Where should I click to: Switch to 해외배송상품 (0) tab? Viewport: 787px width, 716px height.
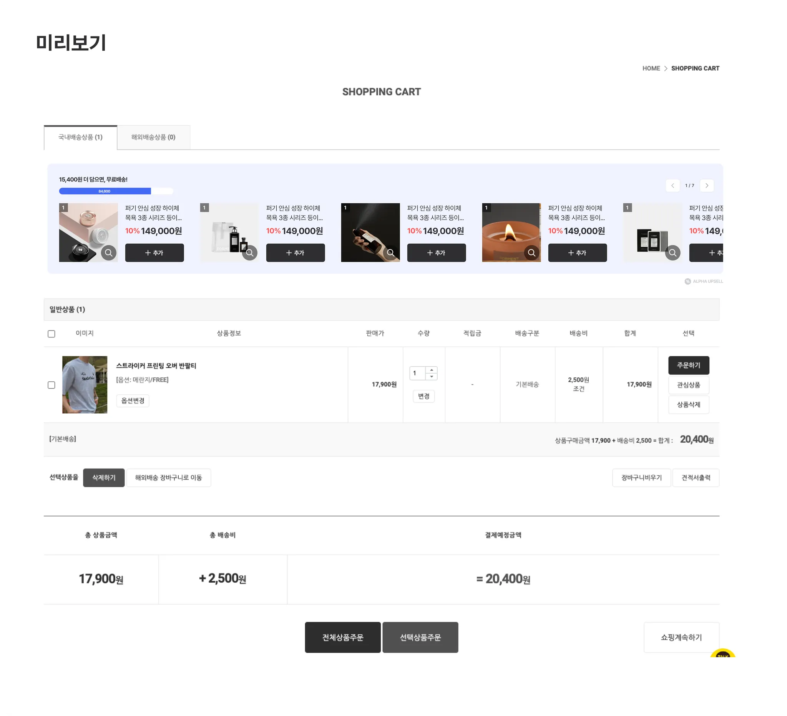153,137
